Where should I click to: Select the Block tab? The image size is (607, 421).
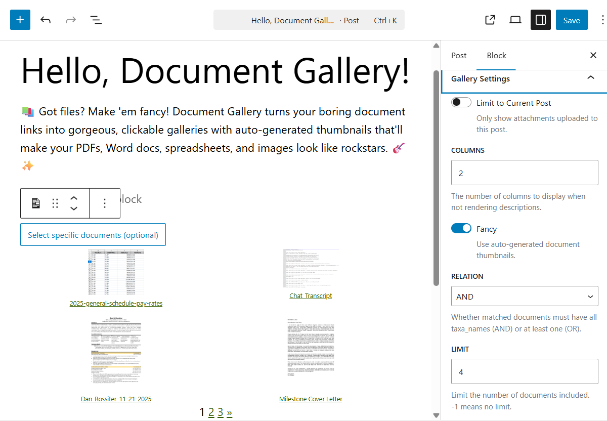(496, 56)
